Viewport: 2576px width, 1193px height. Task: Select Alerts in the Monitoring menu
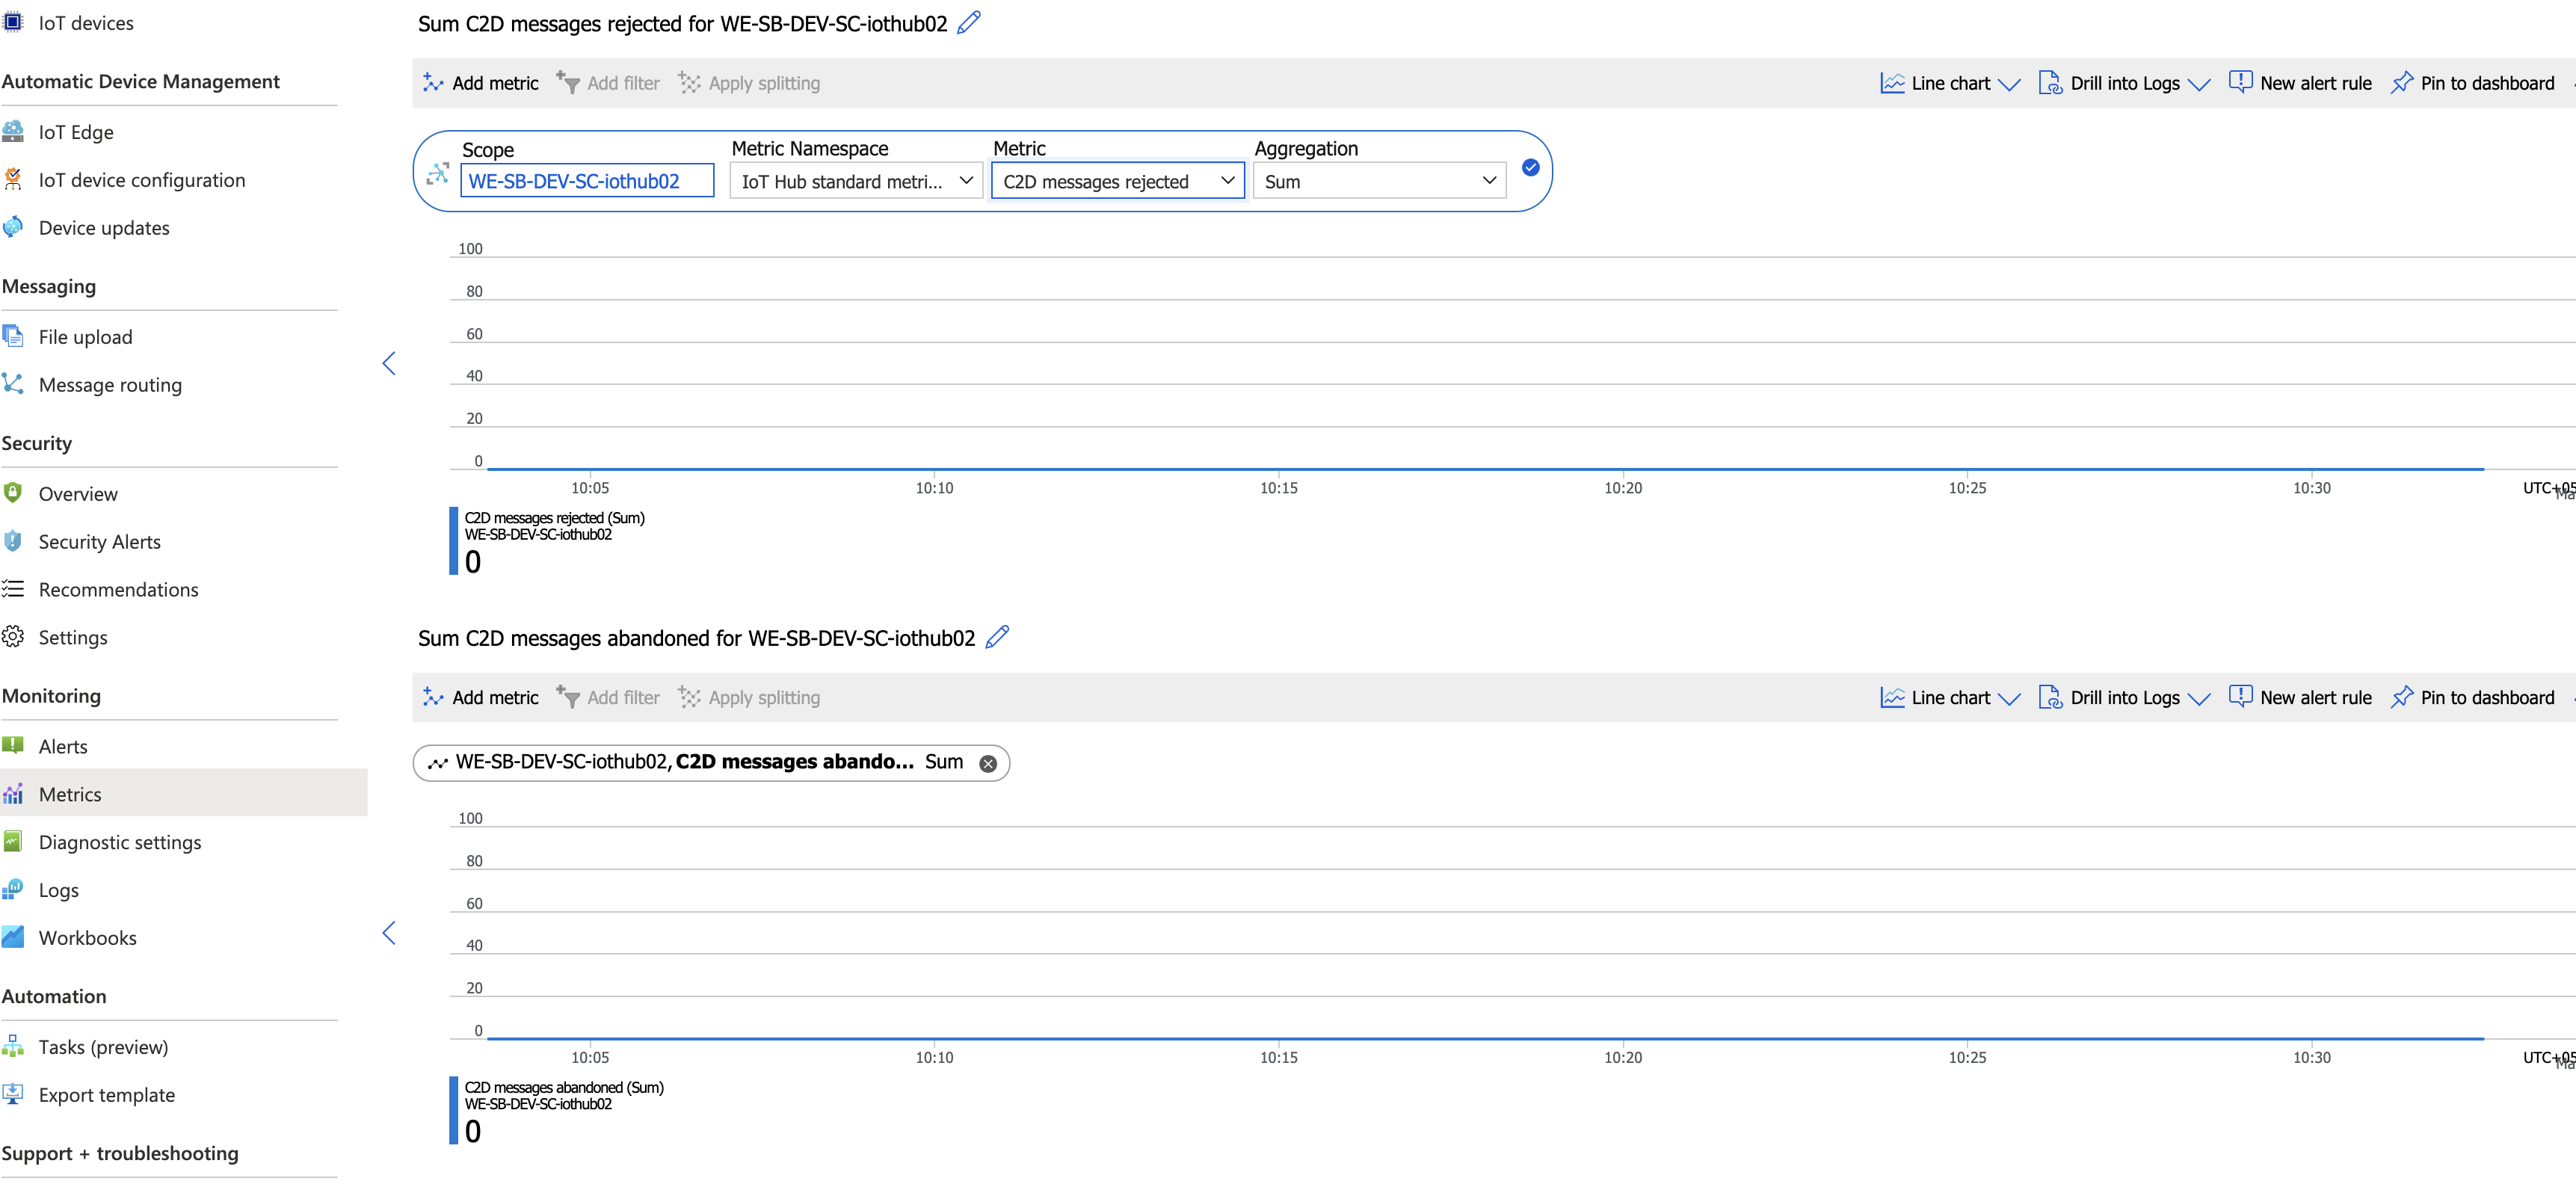click(63, 745)
